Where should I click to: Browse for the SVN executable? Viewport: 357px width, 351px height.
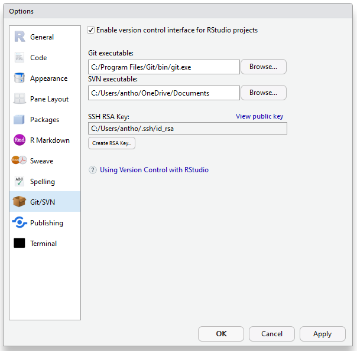tap(263, 93)
